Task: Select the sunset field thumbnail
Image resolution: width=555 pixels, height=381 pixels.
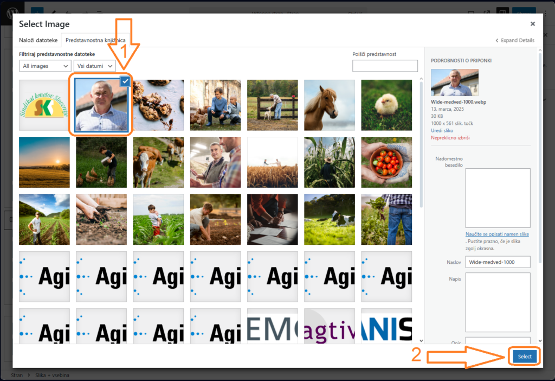Action: click(x=44, y=162)
